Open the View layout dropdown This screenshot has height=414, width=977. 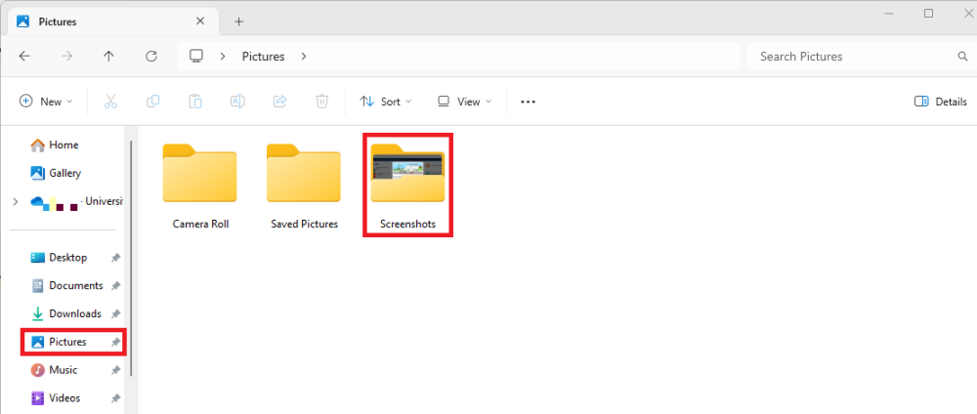point(465,102)
